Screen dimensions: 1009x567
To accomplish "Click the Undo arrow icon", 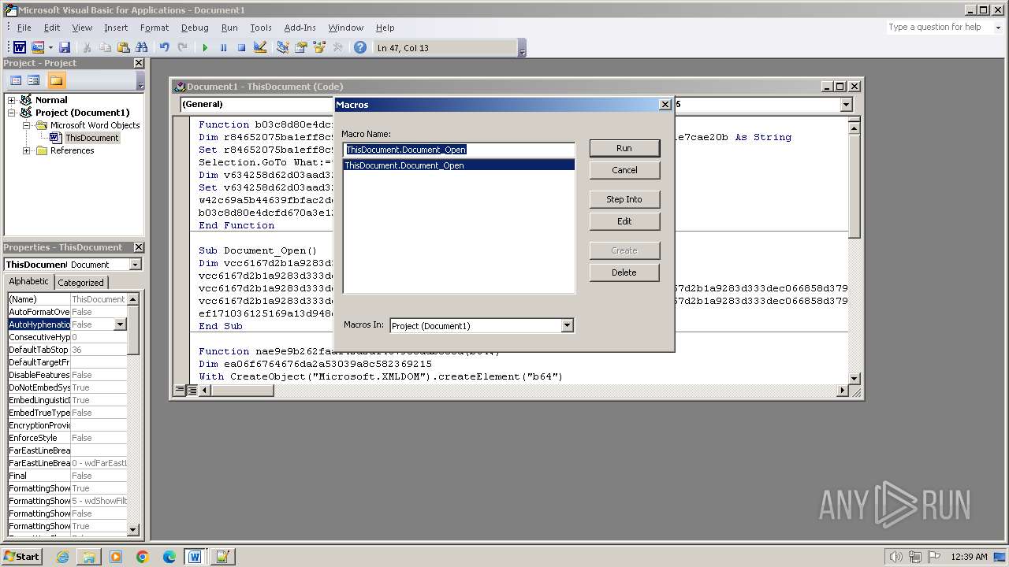I will (x=164, y=48).
